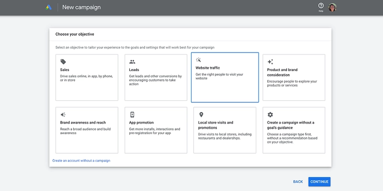
Task: Click the Sales price tag icon
Action: (x=63, y=62)
